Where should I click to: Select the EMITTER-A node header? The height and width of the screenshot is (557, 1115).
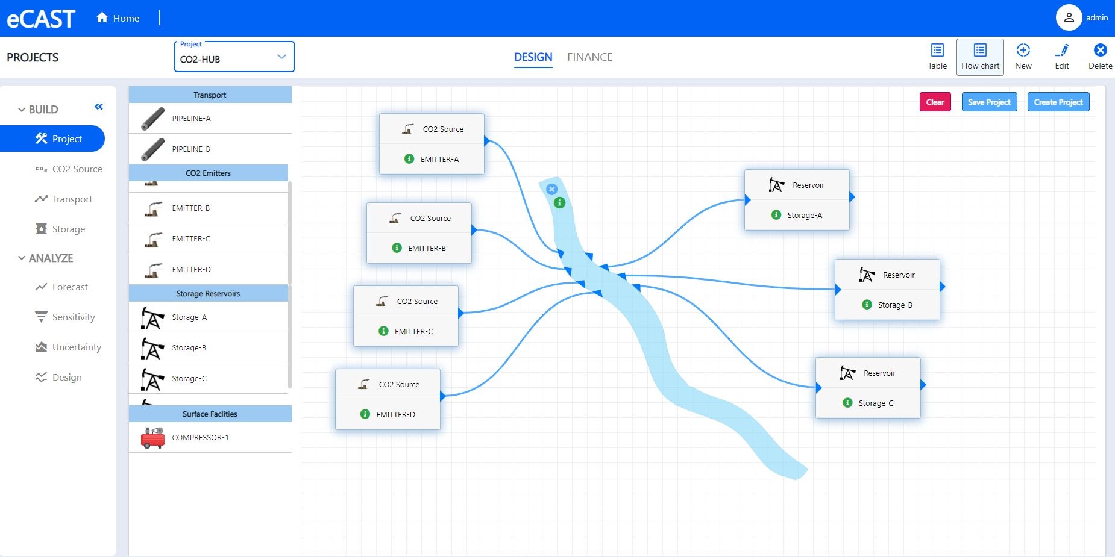(432, 129)
